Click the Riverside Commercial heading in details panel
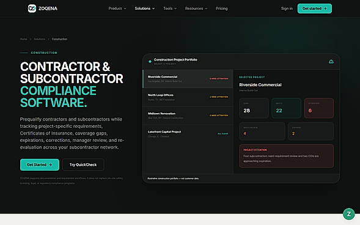The image size is (360, 225). coord(260,85)
